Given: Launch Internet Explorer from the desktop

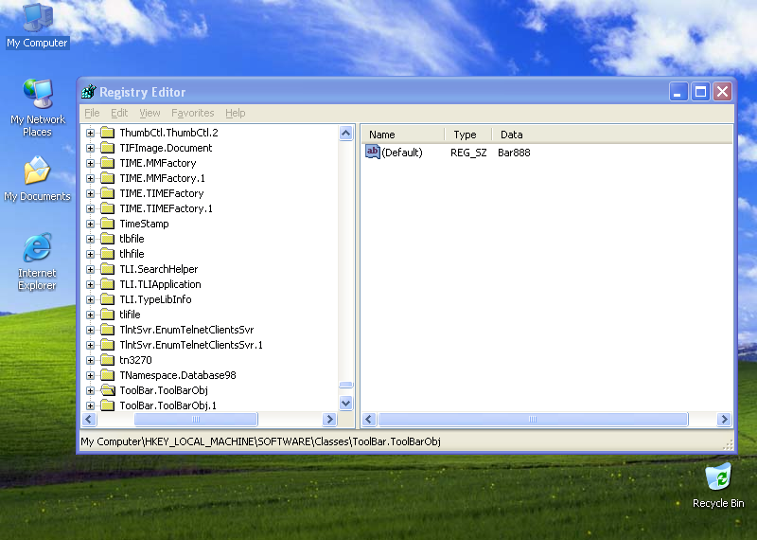Looking at the screenshot, I should (37, 249).
